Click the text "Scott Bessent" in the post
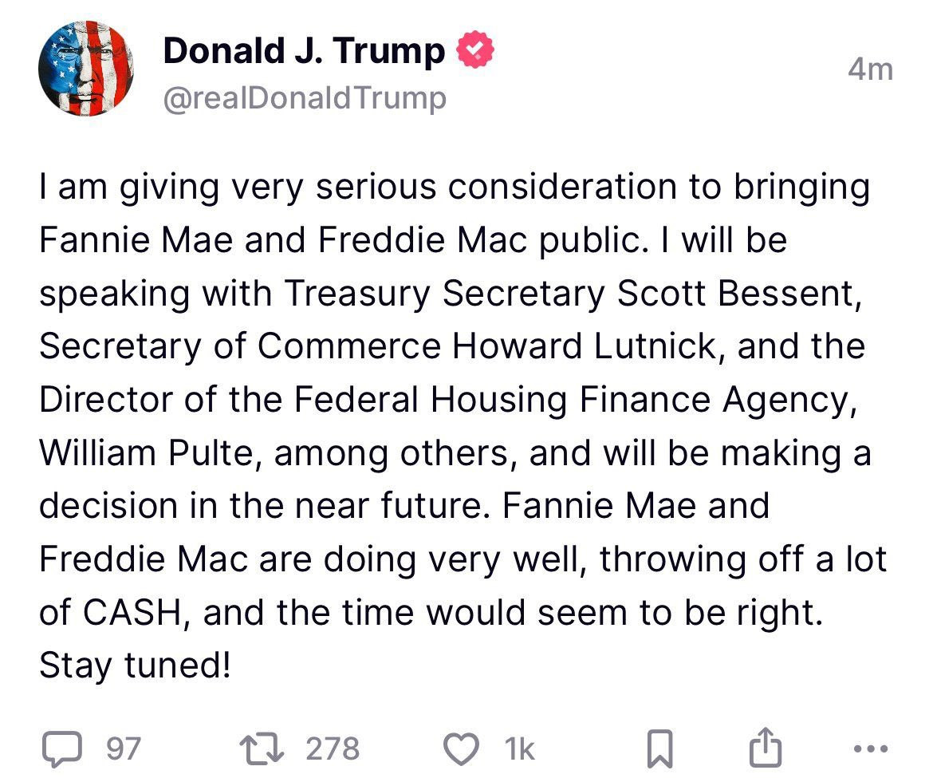 (735, 294)
